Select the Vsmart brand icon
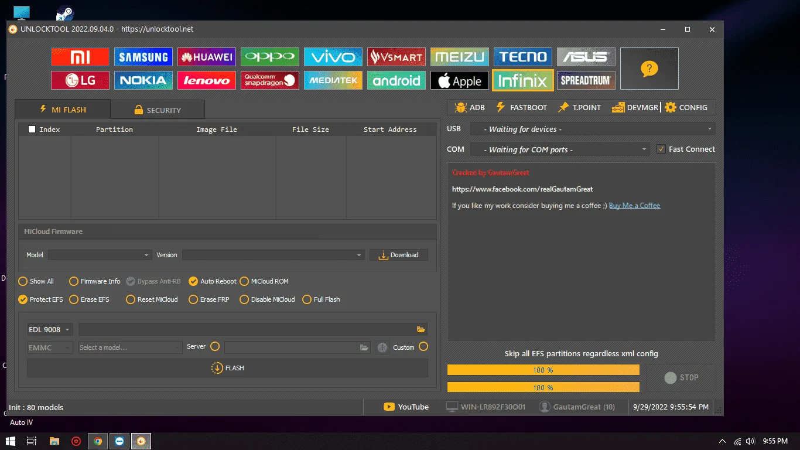 396,57
